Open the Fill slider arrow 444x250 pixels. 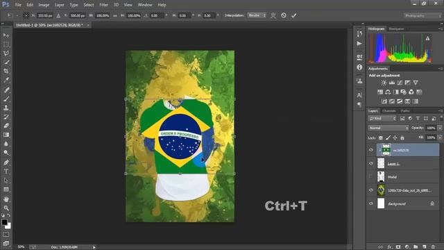(x=440, y=137)
